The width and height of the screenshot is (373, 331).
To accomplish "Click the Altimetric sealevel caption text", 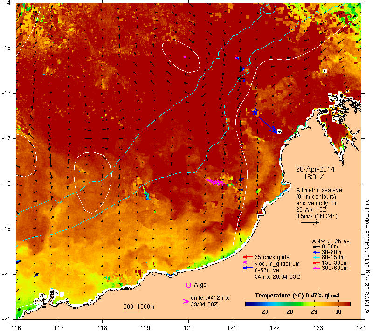I will 320,190.
